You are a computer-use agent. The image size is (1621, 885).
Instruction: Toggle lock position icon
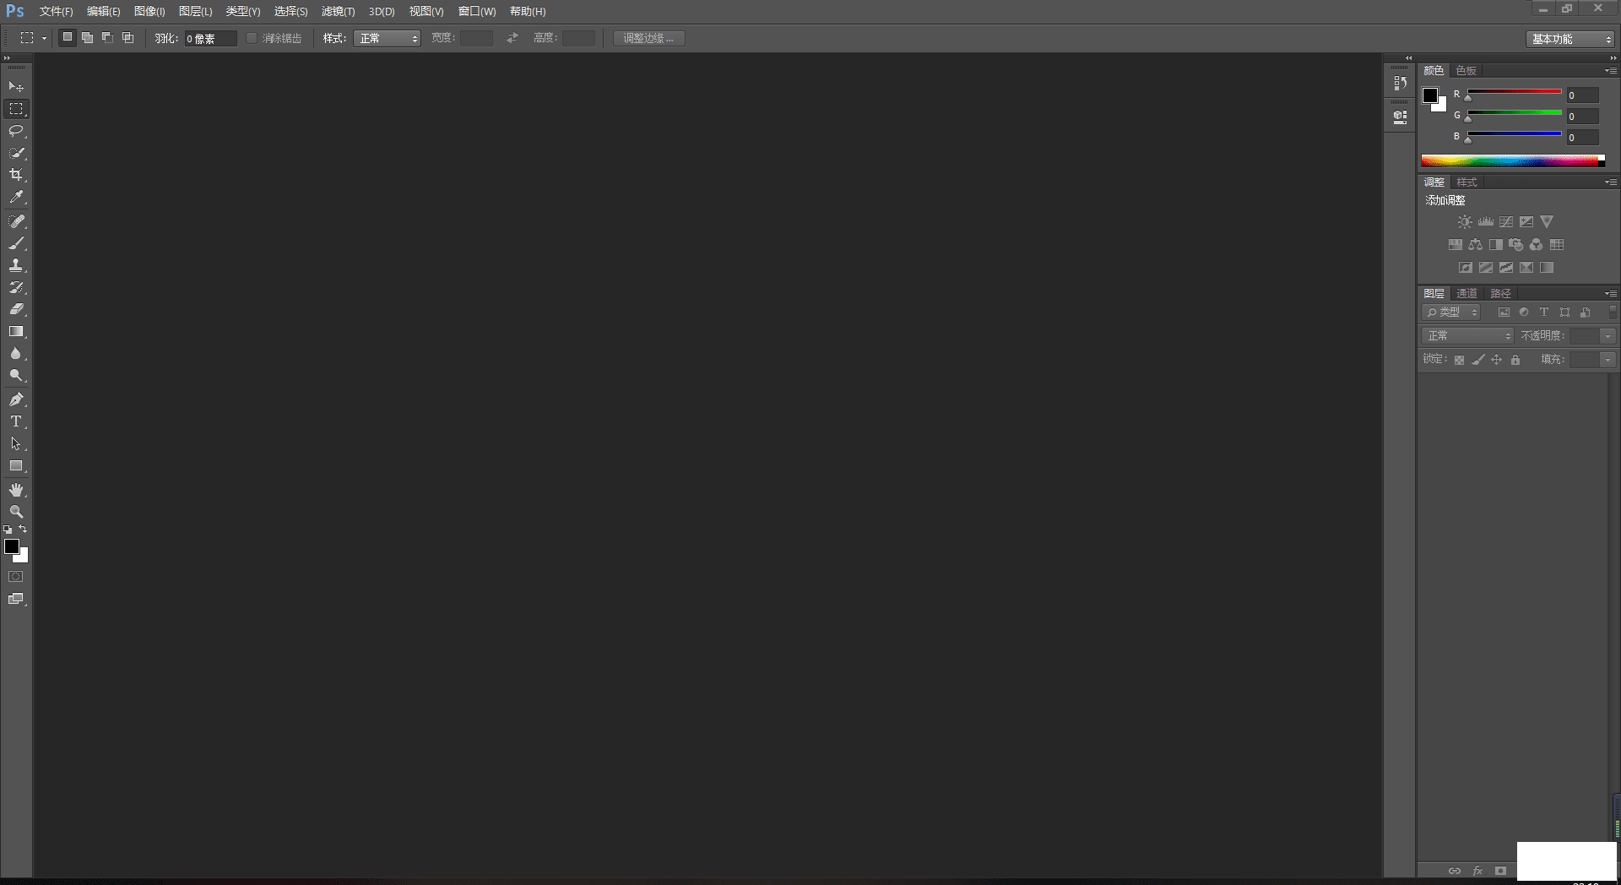tap(1497, 360)
